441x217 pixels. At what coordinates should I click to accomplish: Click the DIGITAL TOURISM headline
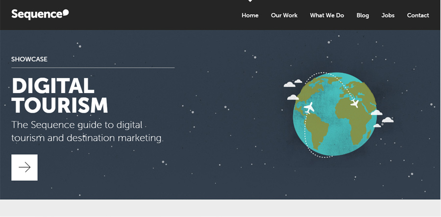coord(60,95)
